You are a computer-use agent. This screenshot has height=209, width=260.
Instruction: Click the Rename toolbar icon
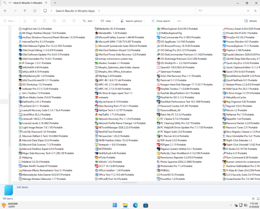pos(54,21)
